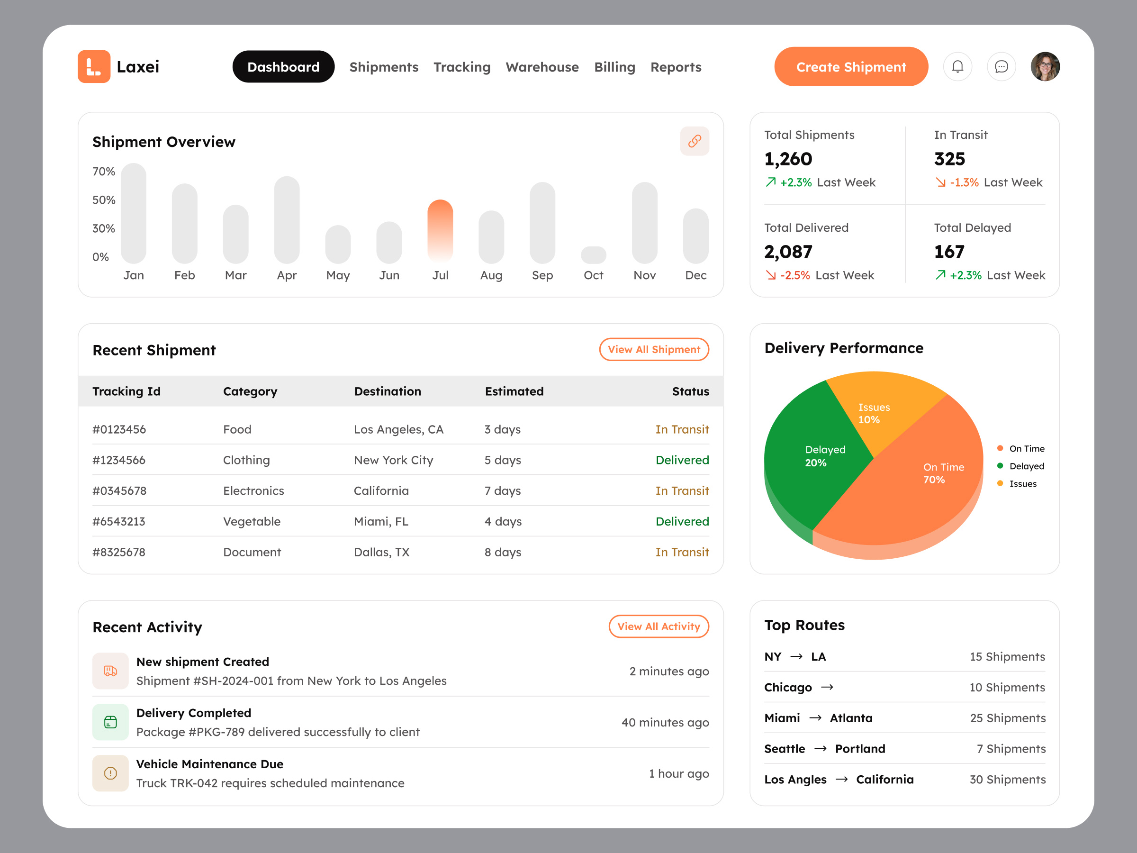This screenshot has width=1137, height=853.
Task: Select the Dashboard tab
Action: coord(283,67)
